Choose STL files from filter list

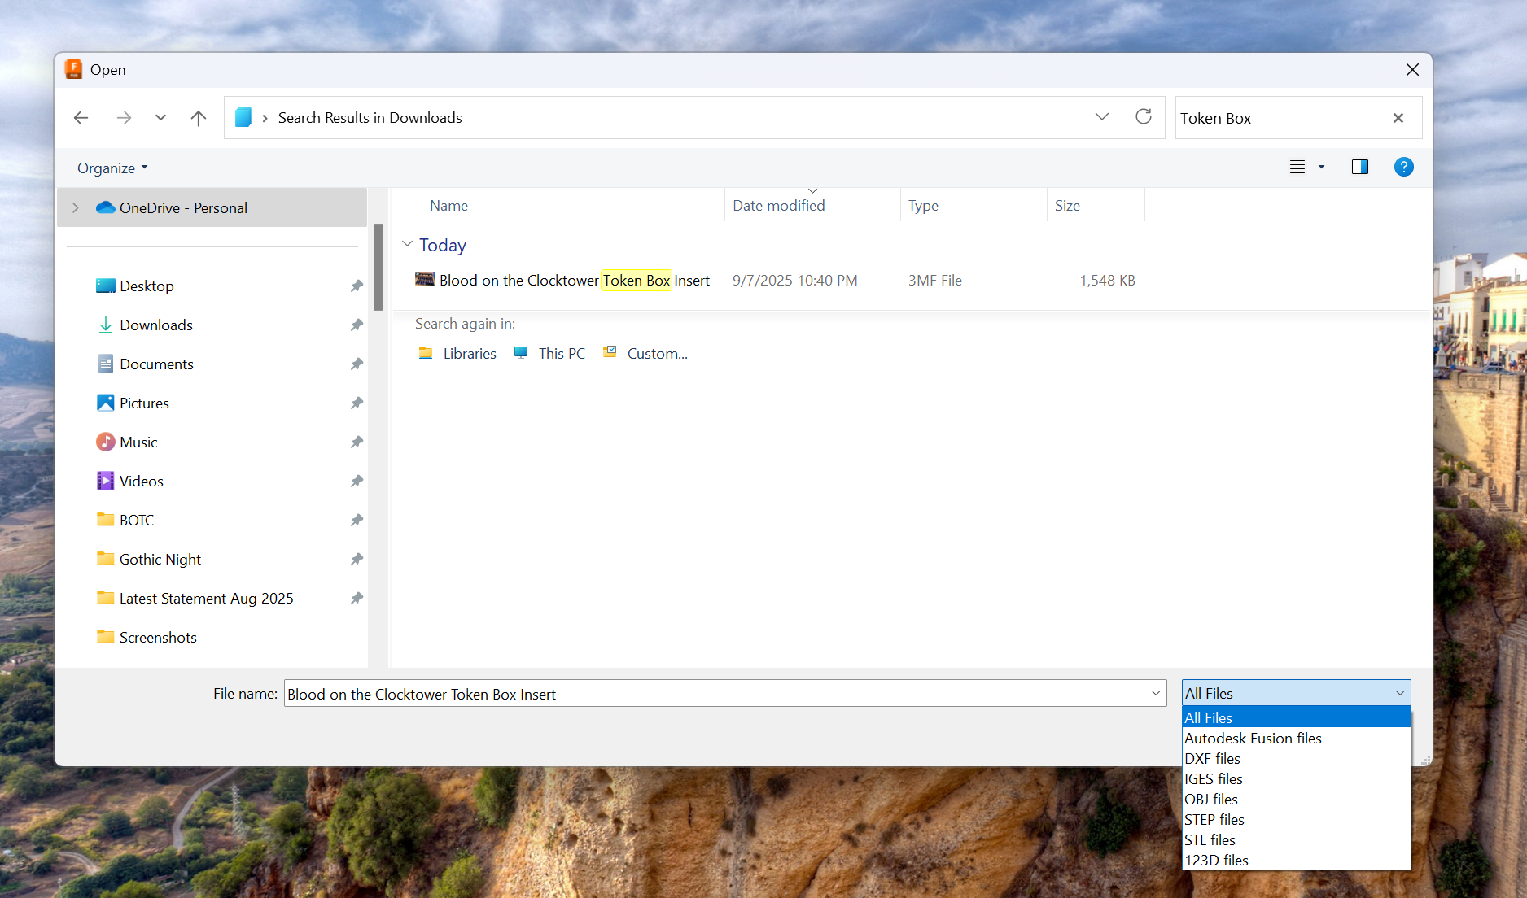(1296, 840)
